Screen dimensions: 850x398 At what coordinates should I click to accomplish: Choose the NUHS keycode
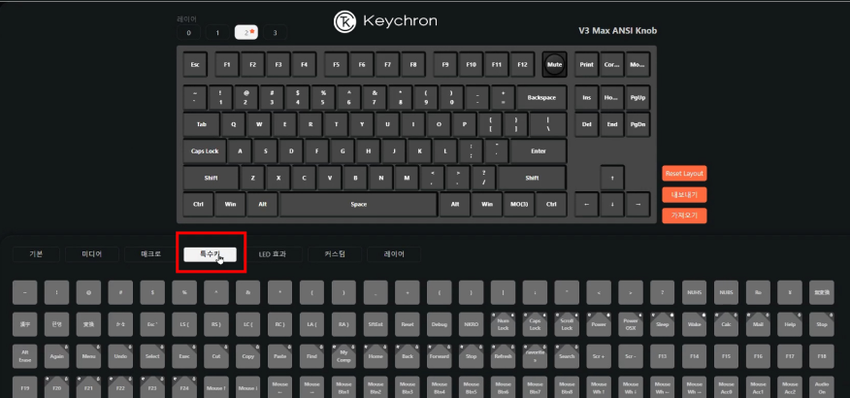pos(694,292)
